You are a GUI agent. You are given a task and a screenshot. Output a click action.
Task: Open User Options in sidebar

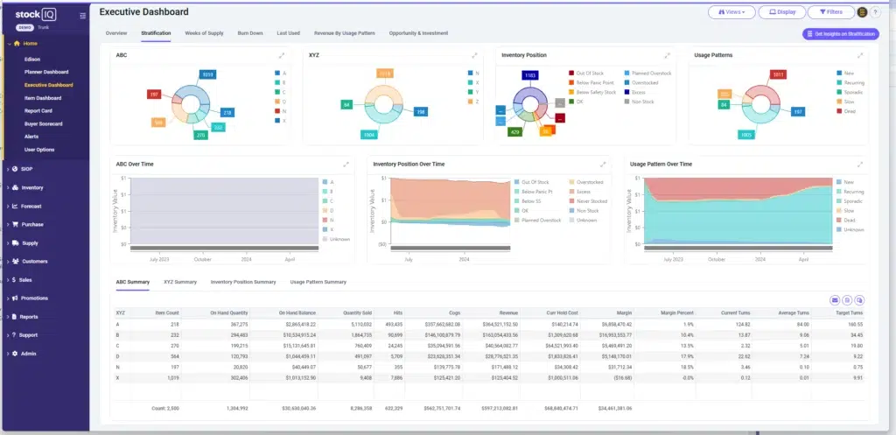pos(39,150)
